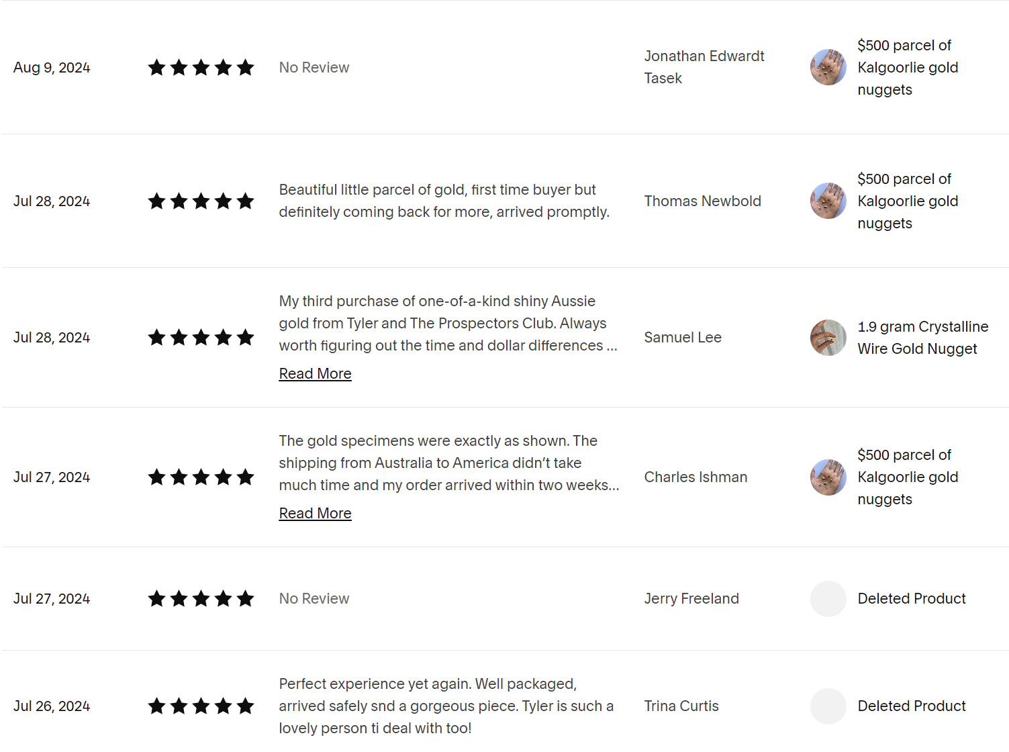Select reviewer name Jonathan Edwardt Tasek
The width and height of the screenshot is (1009, 752).
pyautogui.click(x=704, y=67)
